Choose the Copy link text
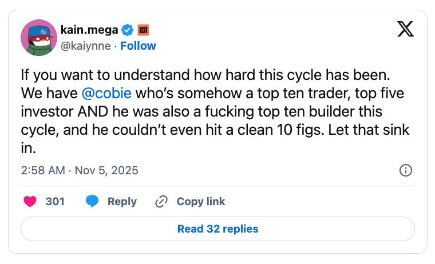The height and width of the screenshot is (264, 435). point(201,201)
